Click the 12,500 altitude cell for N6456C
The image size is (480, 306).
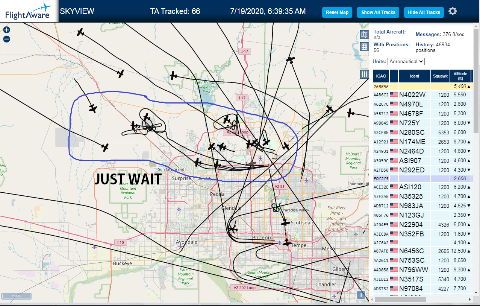[460, 251]
